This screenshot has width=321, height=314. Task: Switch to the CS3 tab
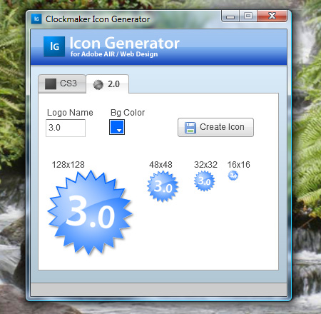tap(62, 83)
